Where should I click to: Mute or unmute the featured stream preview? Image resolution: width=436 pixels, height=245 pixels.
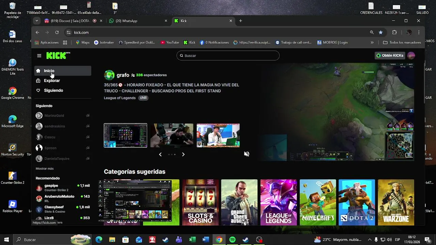[x=247, y=154]
